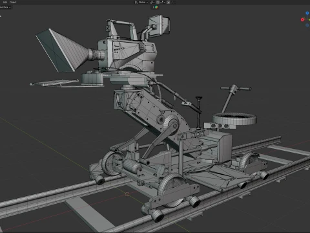
Task: Open the Add menu in the viewport header
Action: pos(5,2)
